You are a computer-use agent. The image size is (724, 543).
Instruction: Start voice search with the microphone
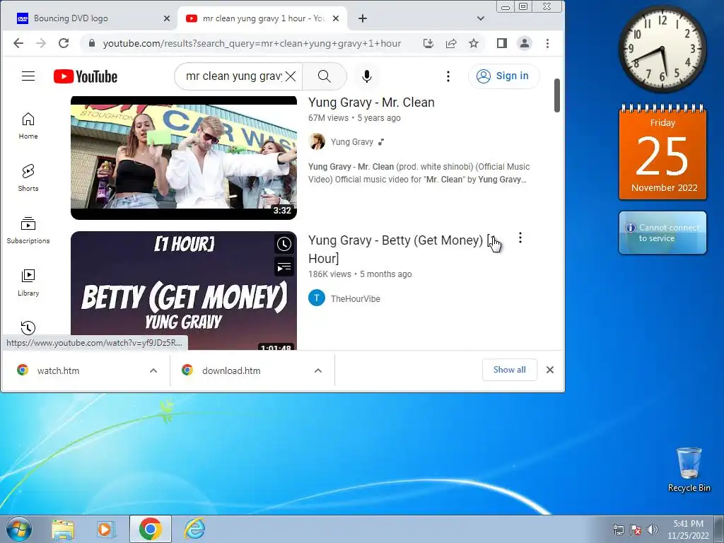click(367, 76)
